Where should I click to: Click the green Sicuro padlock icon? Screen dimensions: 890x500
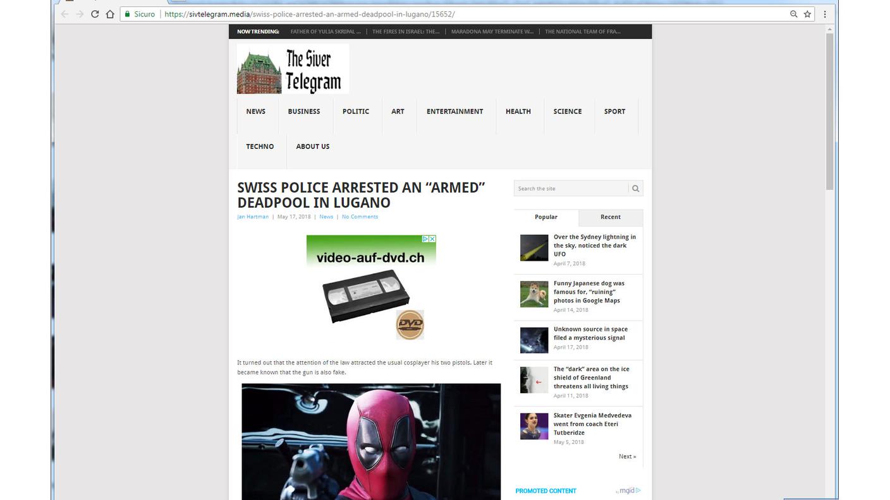tap(128, 14)
